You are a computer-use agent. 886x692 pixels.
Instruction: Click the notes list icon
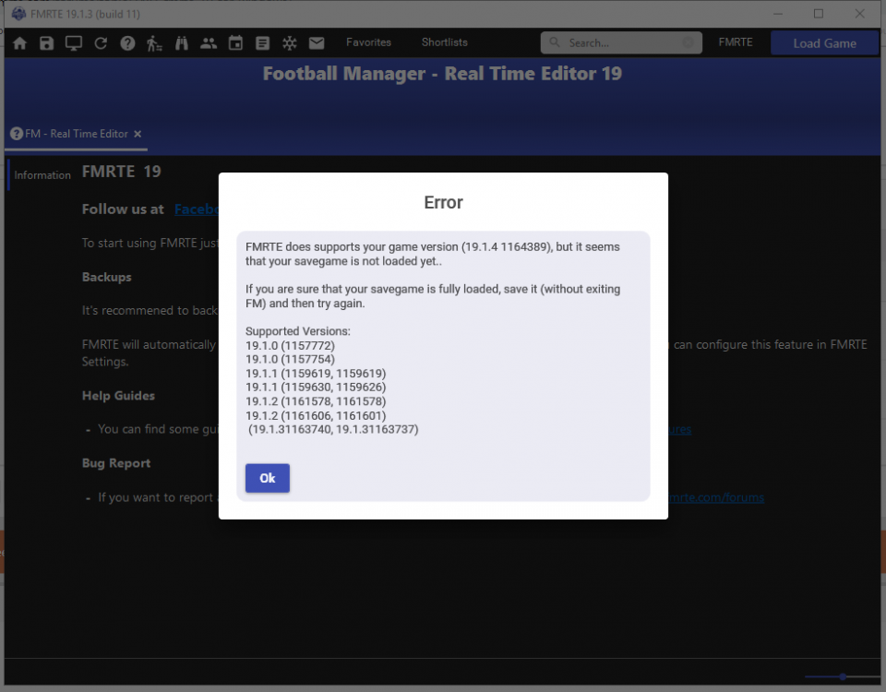262,43
